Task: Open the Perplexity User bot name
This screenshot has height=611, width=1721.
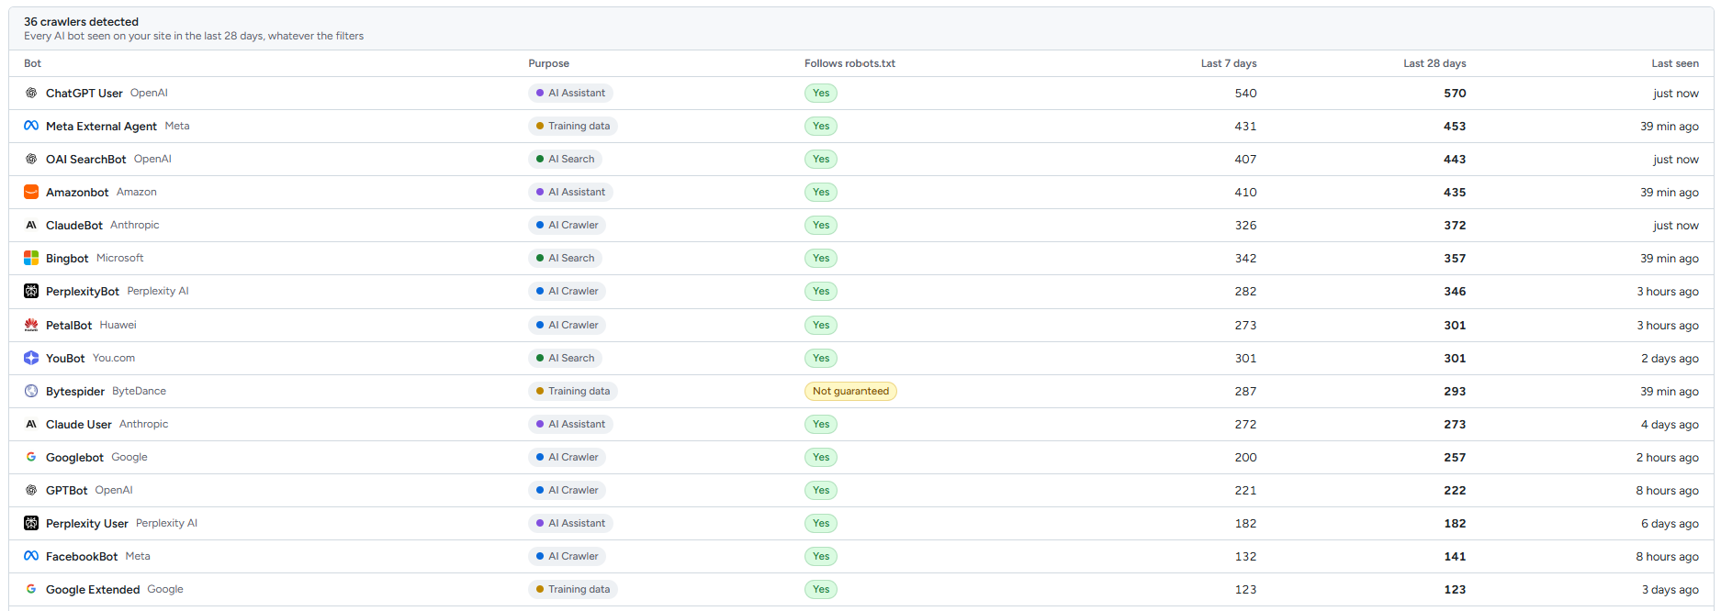Action: pos(87,524)
